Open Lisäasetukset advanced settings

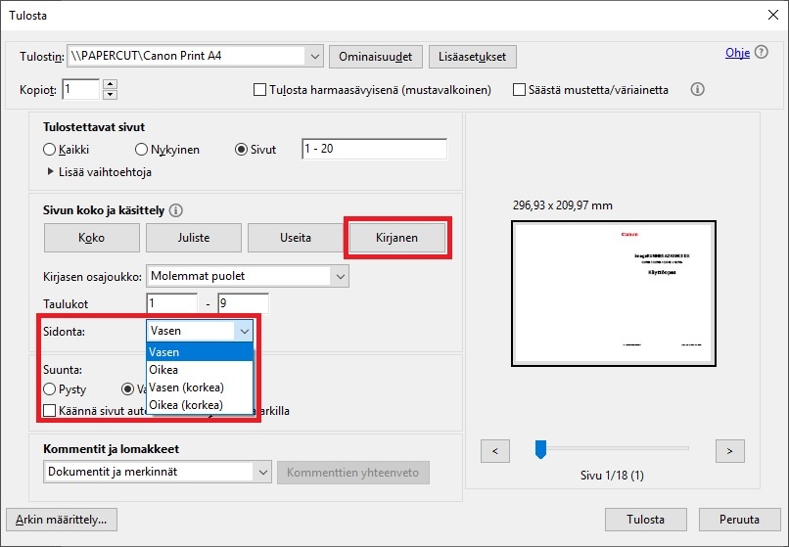[473, 57]
